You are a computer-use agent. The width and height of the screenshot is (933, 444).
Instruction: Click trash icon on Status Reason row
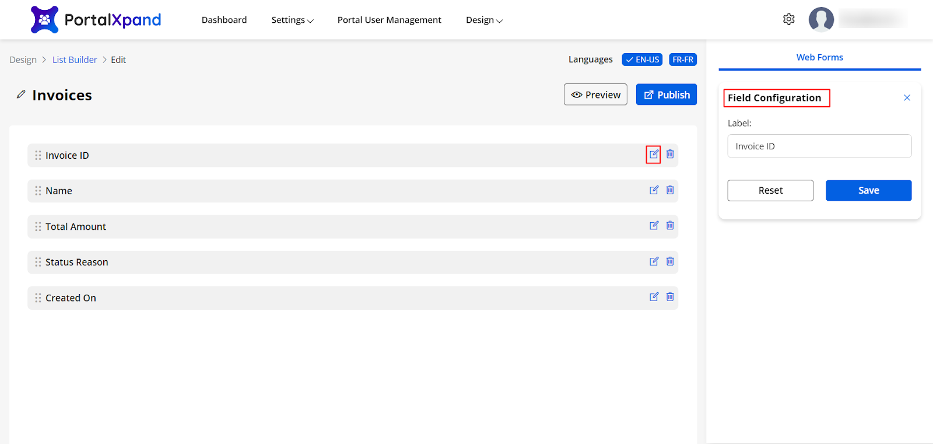tap(670, 261)
